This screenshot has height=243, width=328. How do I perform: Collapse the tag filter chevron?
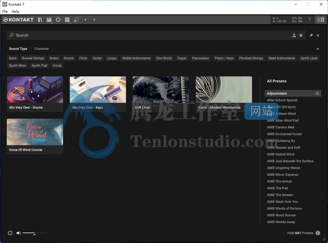pyautogui.click(x=318, y=49)
